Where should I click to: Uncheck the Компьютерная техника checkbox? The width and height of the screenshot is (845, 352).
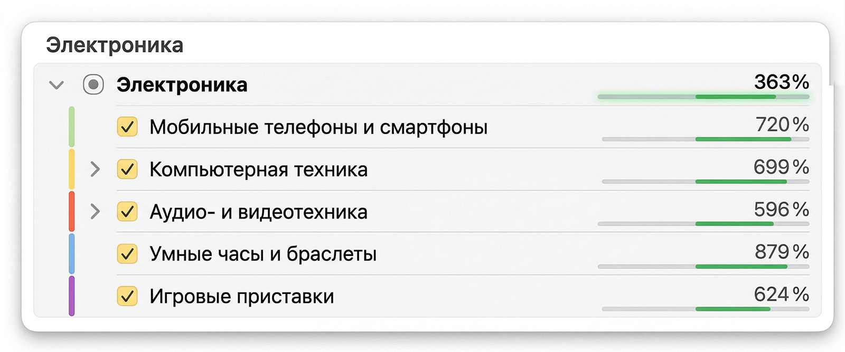tap(127, 169)
